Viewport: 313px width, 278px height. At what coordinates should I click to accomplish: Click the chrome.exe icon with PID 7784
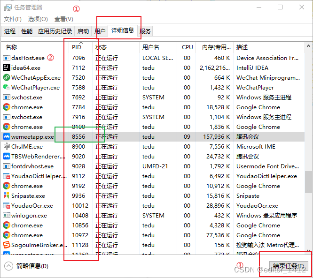pyautogui.click(x=7, y=107)
